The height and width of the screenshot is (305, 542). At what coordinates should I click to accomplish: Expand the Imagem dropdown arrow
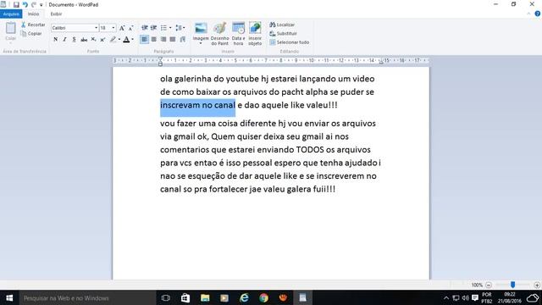point(201,43)
